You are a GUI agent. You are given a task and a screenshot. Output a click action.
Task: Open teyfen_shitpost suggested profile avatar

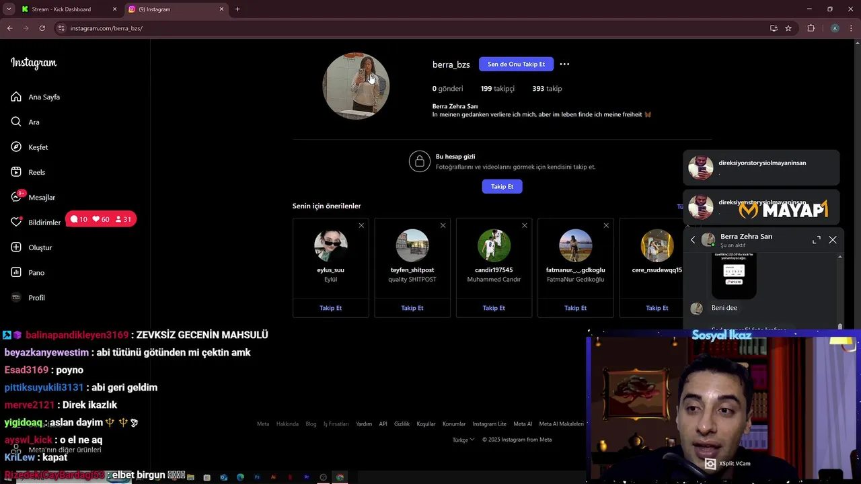click(x=412, y=245)
